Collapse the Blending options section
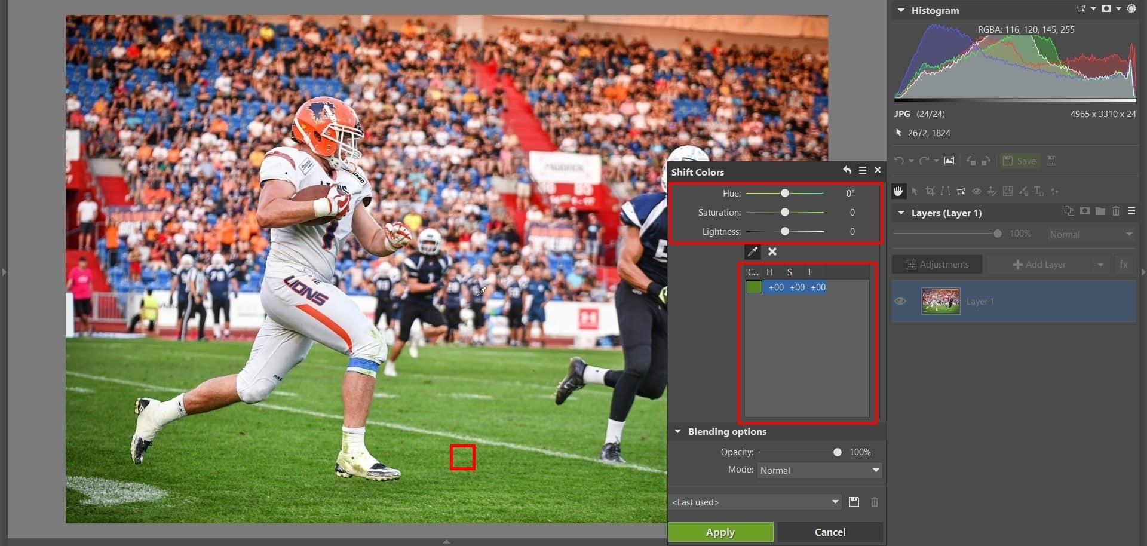This screenshot has height=546, width=1147. click(x=678, y=431)
